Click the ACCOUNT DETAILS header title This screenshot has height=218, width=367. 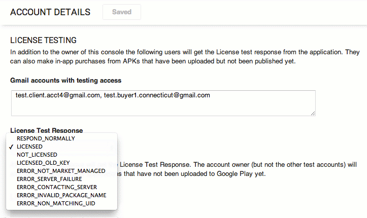(x=50, y=12)
